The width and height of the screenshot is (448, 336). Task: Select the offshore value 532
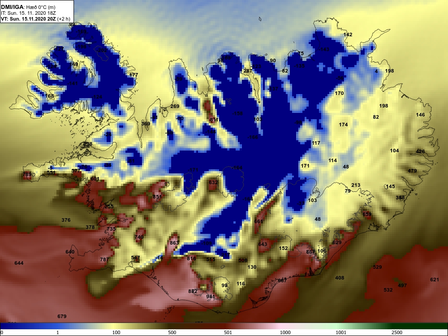click(x=388, y=290)
